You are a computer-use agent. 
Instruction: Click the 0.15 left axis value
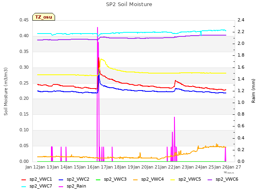(x=24, y=114)
